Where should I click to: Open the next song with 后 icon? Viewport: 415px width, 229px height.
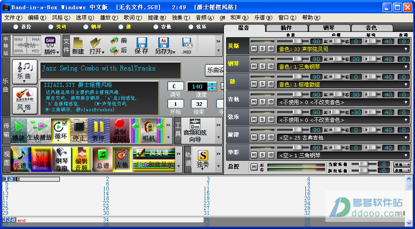pyautogui.click(x=118, y=50)
